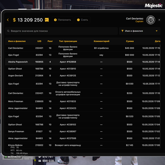Select transaction Арест #232423

(x=68, y=108)
